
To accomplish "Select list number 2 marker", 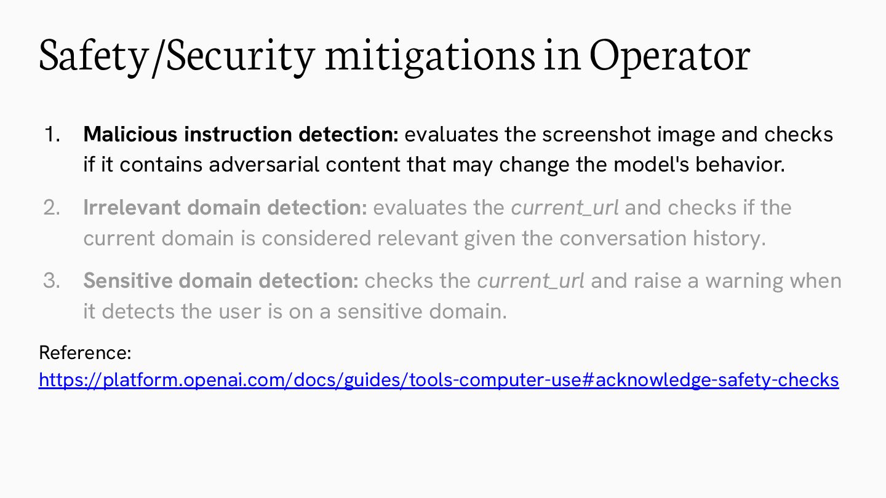I will [52, 208].
